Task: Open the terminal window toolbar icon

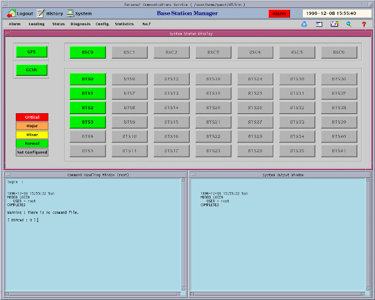Action: coord(319,24)
